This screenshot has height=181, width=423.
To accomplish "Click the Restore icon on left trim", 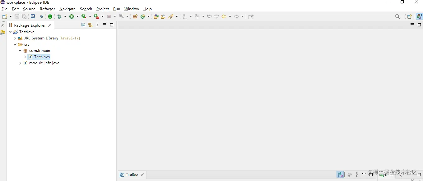I will click(x=3, y=26).
